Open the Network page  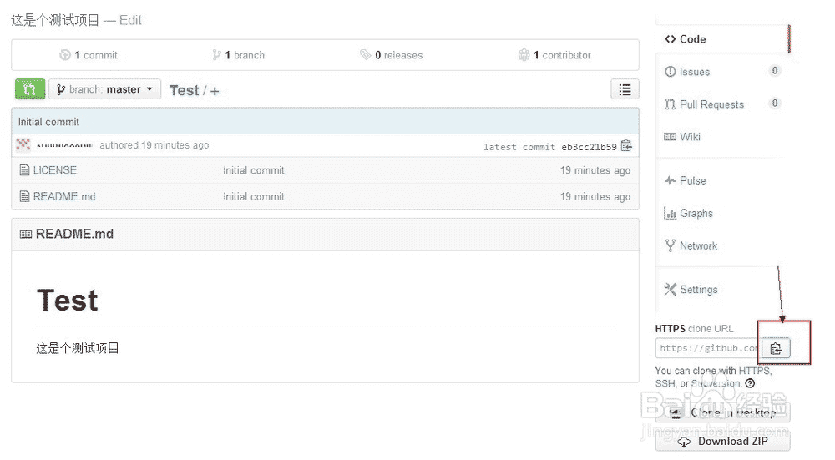click(698, 245)
